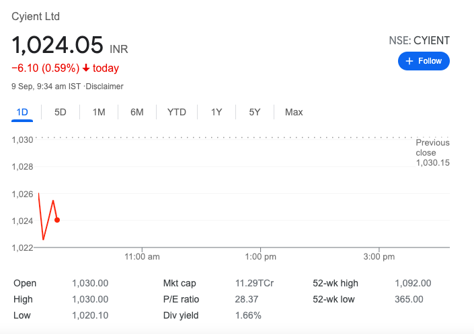Click the red current price dot on chart
The width and height of the screenshot is (474, 334).
click(x=57, y=220)
